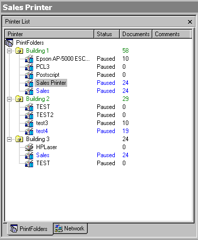Sort by the Documents column header
Viewport: 198px width, 240px height.
(x=136, y=34)
